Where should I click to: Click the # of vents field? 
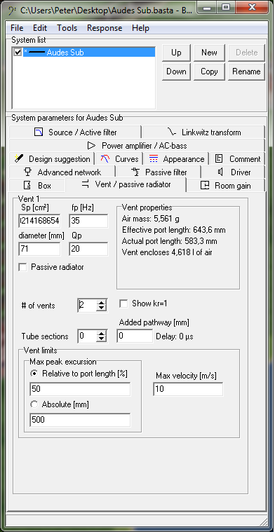(88, 306)
